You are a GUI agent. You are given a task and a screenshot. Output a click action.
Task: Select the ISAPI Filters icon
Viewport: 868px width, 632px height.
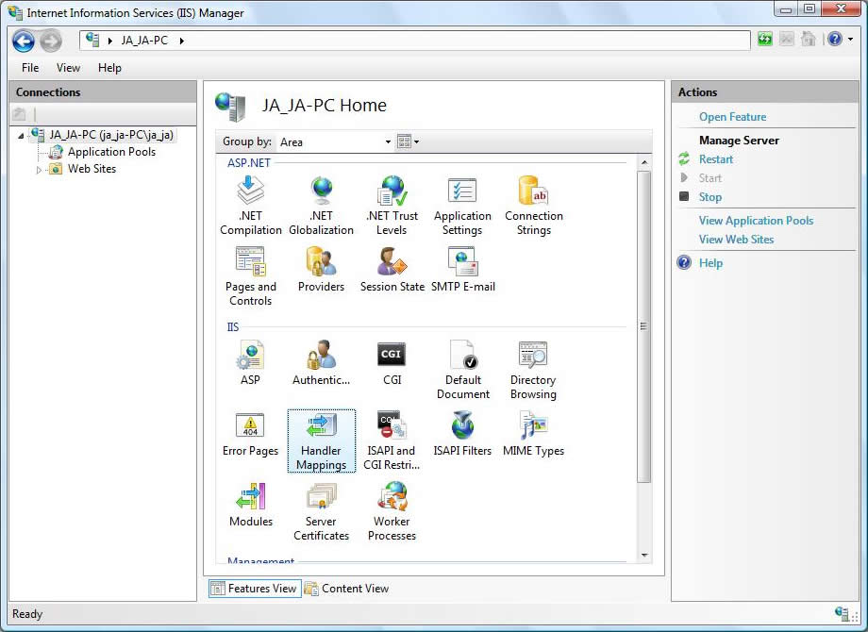point(462,433)
